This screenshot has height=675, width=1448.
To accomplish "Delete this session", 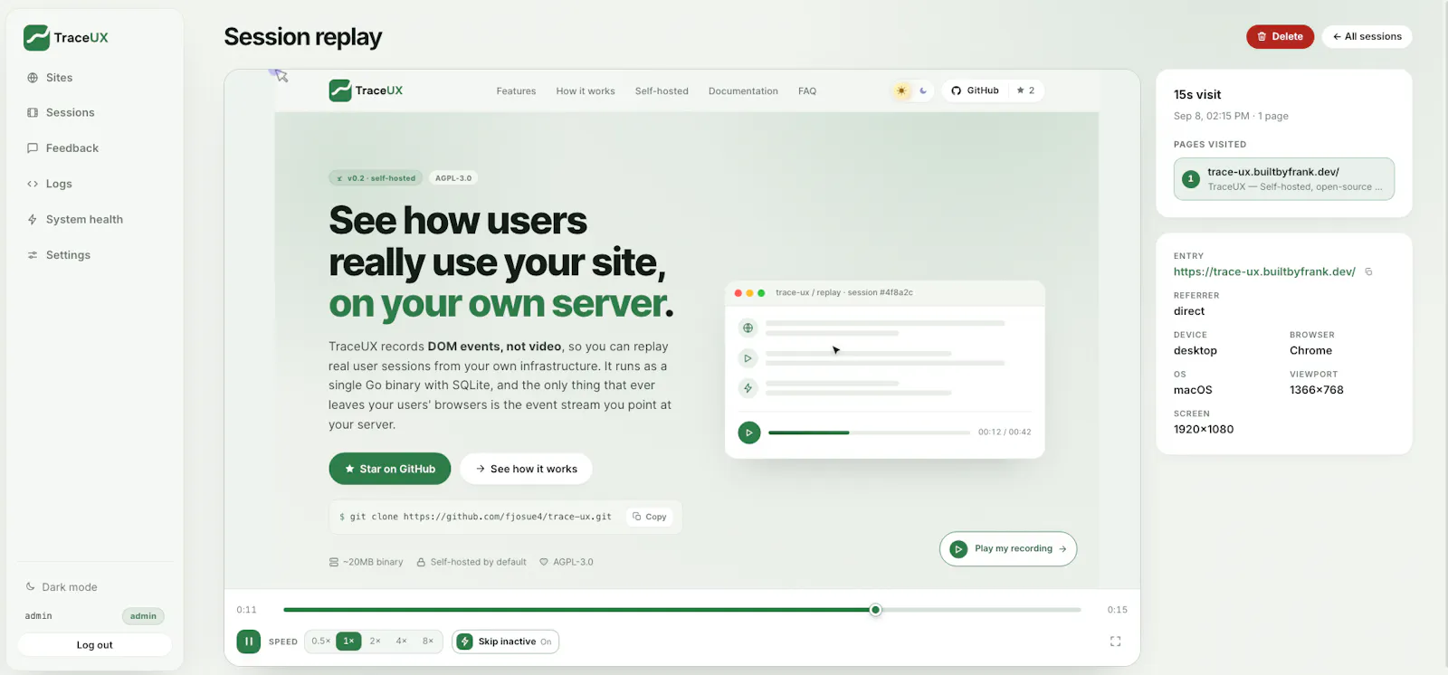I will click(x=1280, y=37).
